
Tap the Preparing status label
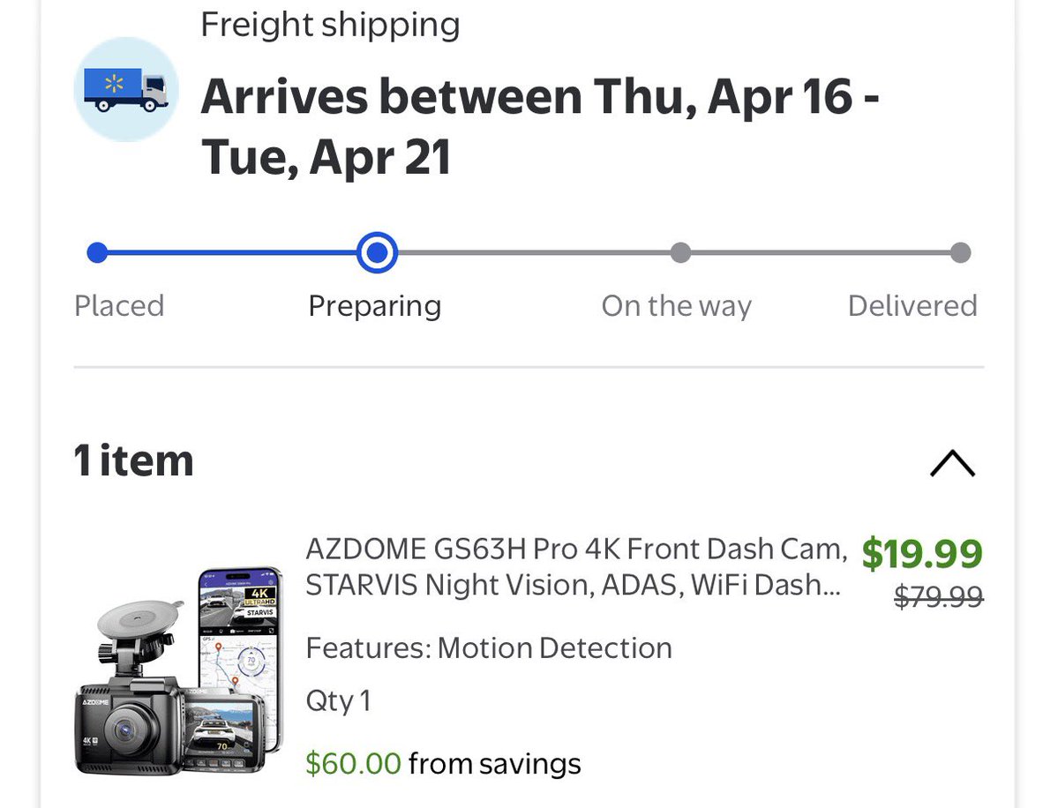click(375, 306)
